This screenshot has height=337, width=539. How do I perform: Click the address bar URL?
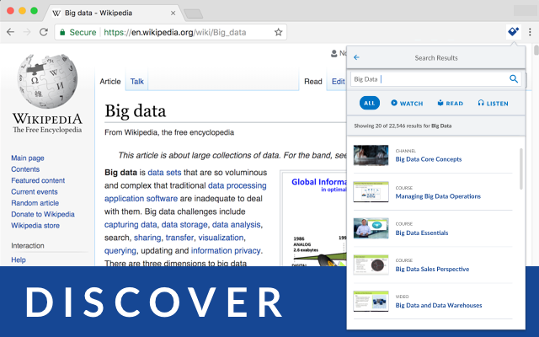(x=175, y=32)
